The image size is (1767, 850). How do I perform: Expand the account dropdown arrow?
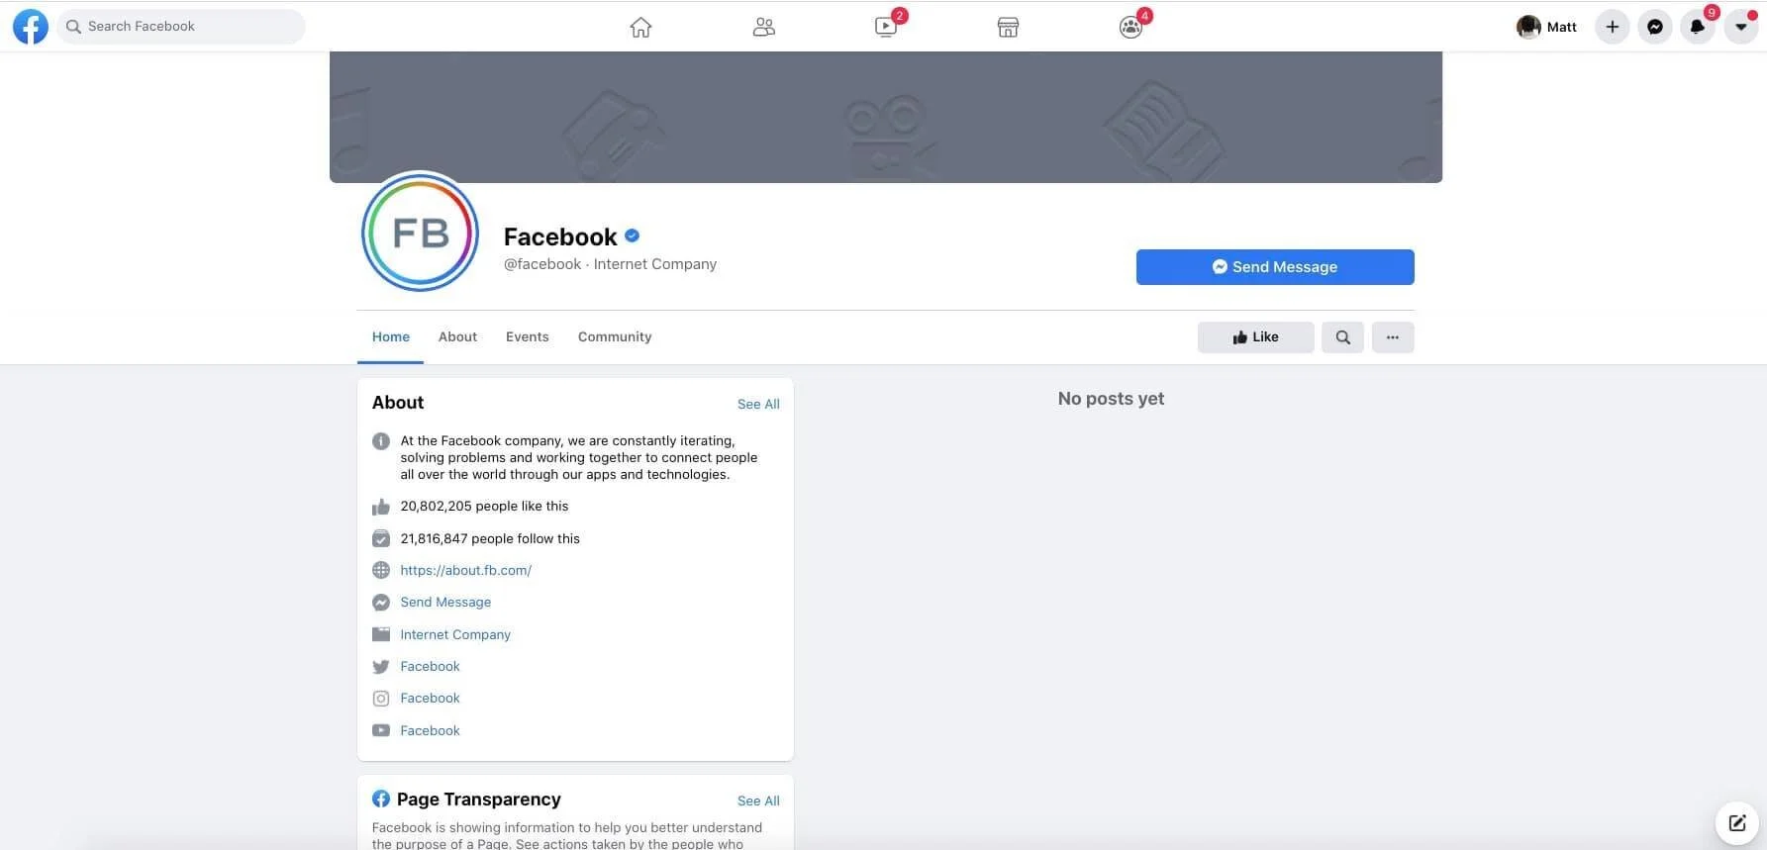point(1740,27)
